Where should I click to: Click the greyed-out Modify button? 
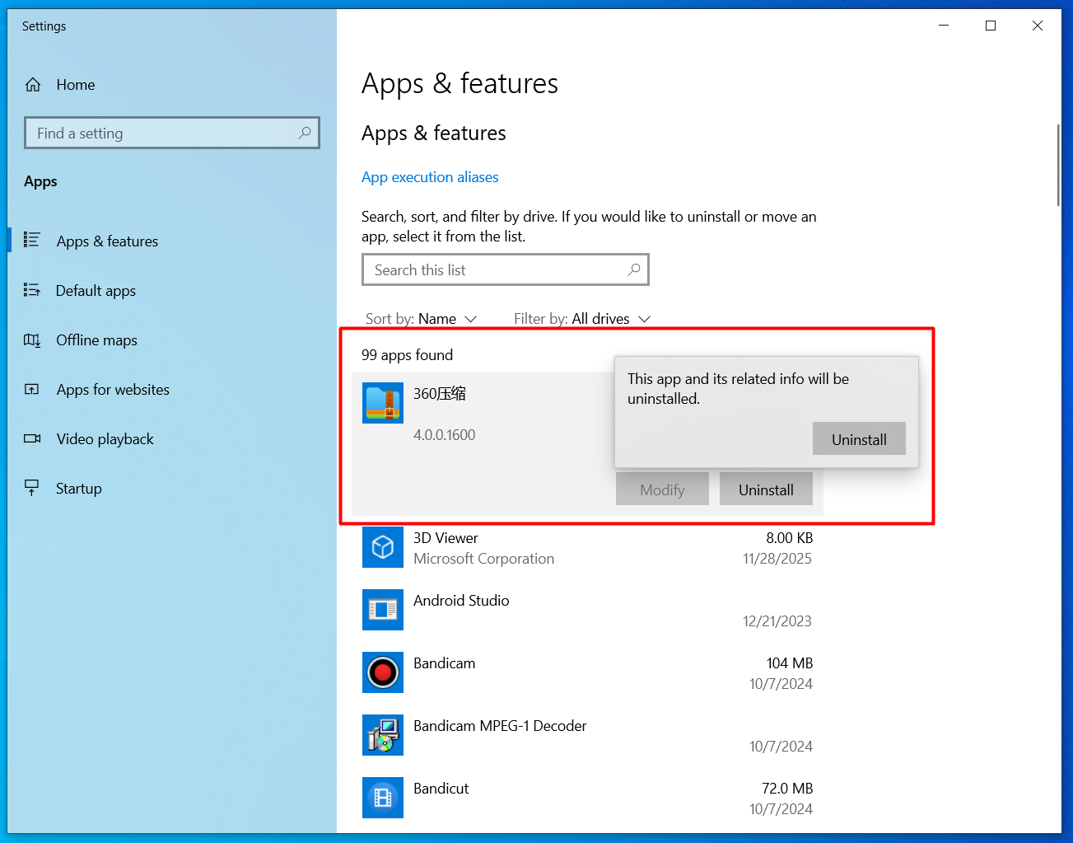(662, 489)
